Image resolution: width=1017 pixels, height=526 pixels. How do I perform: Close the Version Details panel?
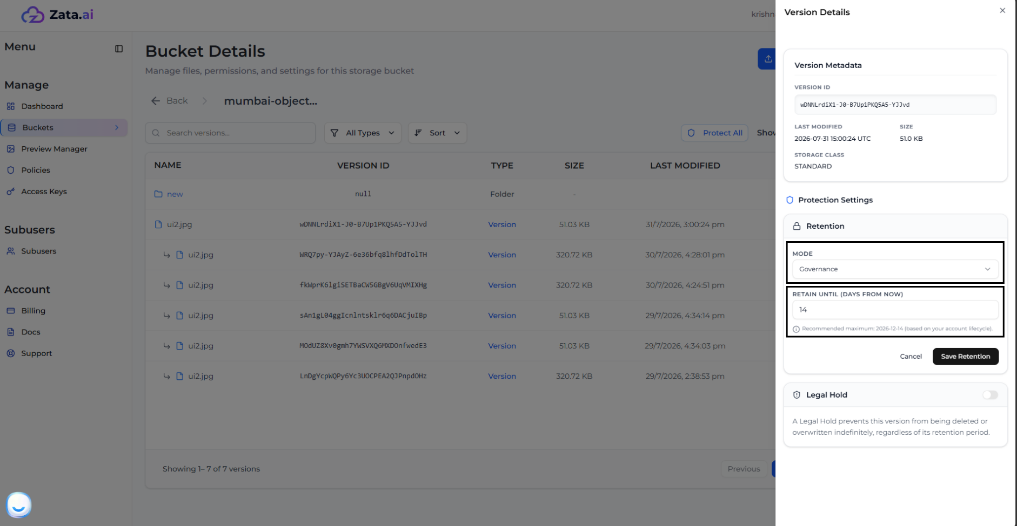click(1002, 10)
